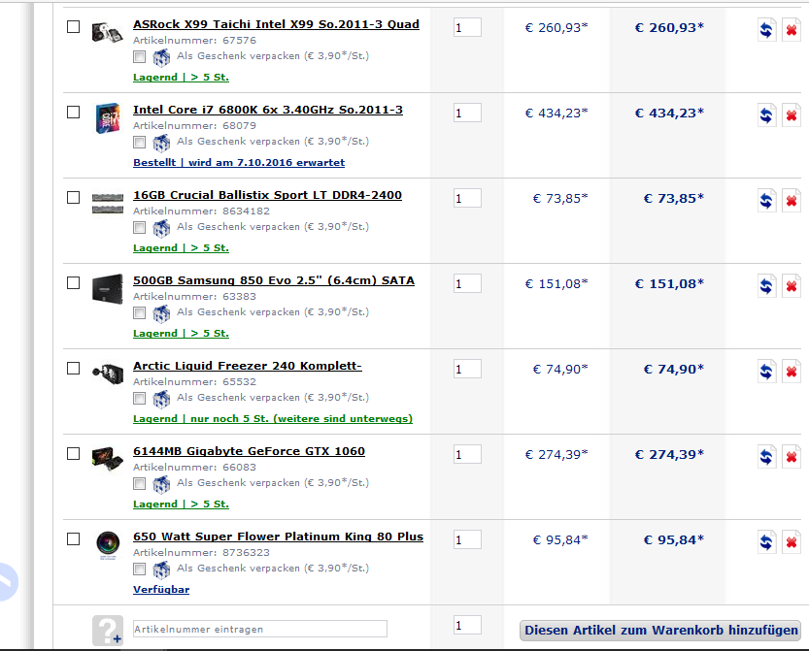This screenshot has height=651, width=809.
Task: Refresh quantity for ASRock X99 Taichi row
Action: [x=766, y=30]
